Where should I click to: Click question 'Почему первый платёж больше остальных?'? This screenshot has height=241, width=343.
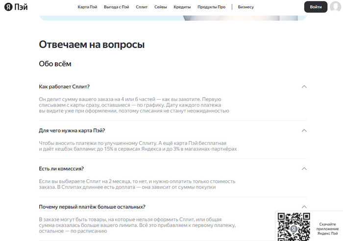pos(92,207)
